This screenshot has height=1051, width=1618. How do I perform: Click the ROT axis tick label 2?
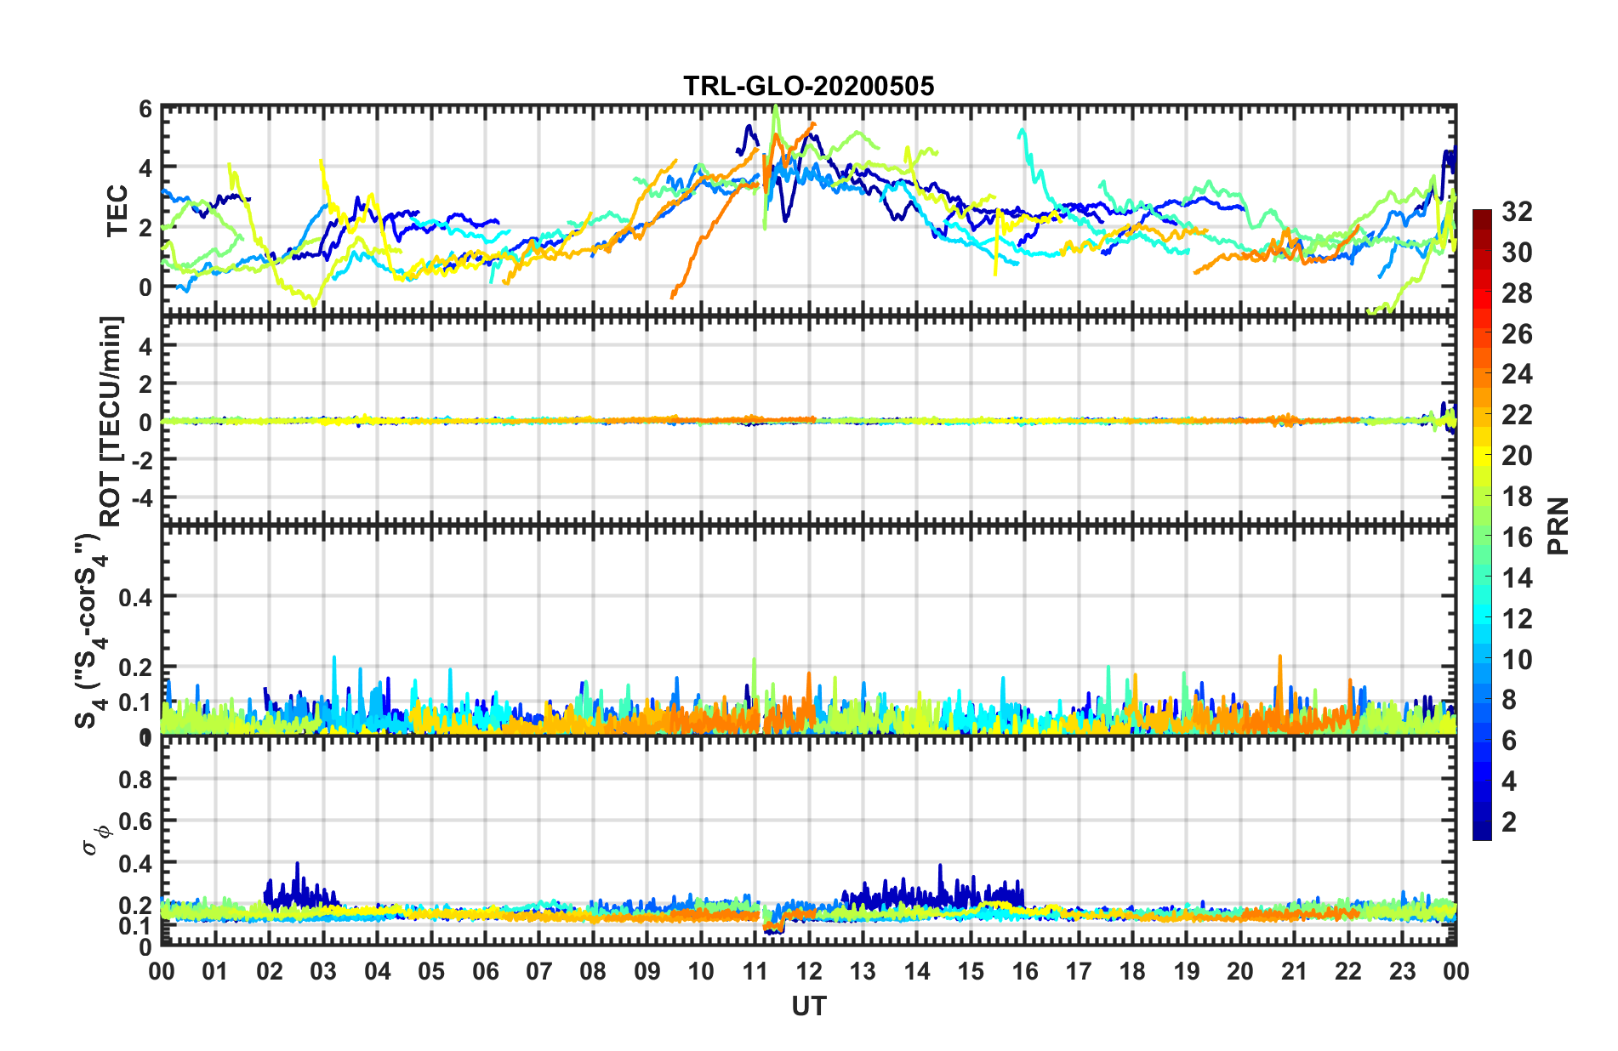(145, 384)
